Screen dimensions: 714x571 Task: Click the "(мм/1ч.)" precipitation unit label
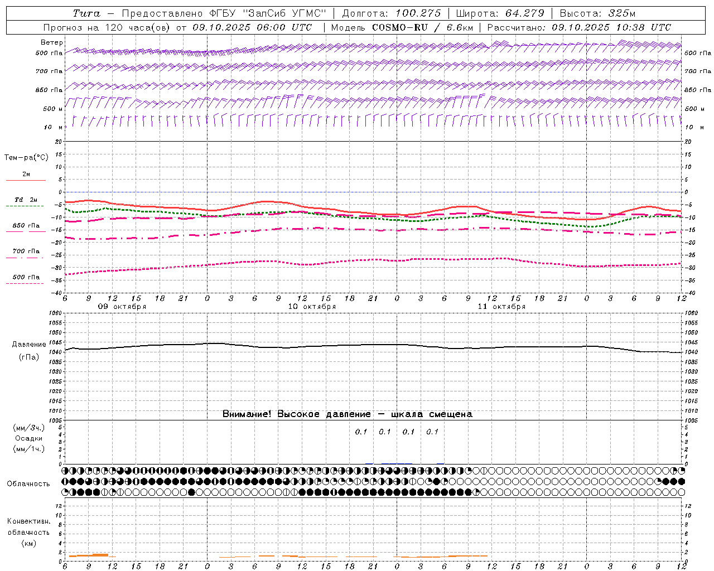29,449
